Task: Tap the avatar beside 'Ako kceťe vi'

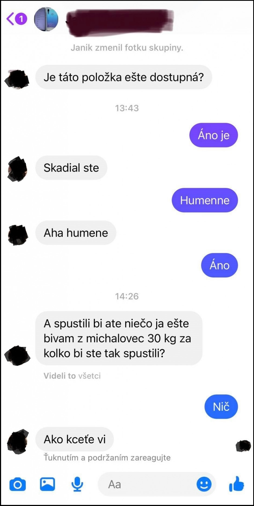Action: pyautogui.click(x=18, y=442)
